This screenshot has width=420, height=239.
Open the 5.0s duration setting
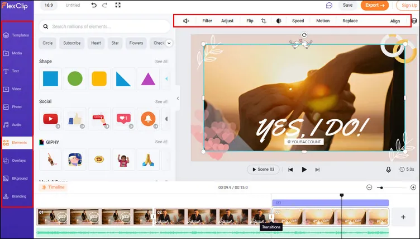407,170
